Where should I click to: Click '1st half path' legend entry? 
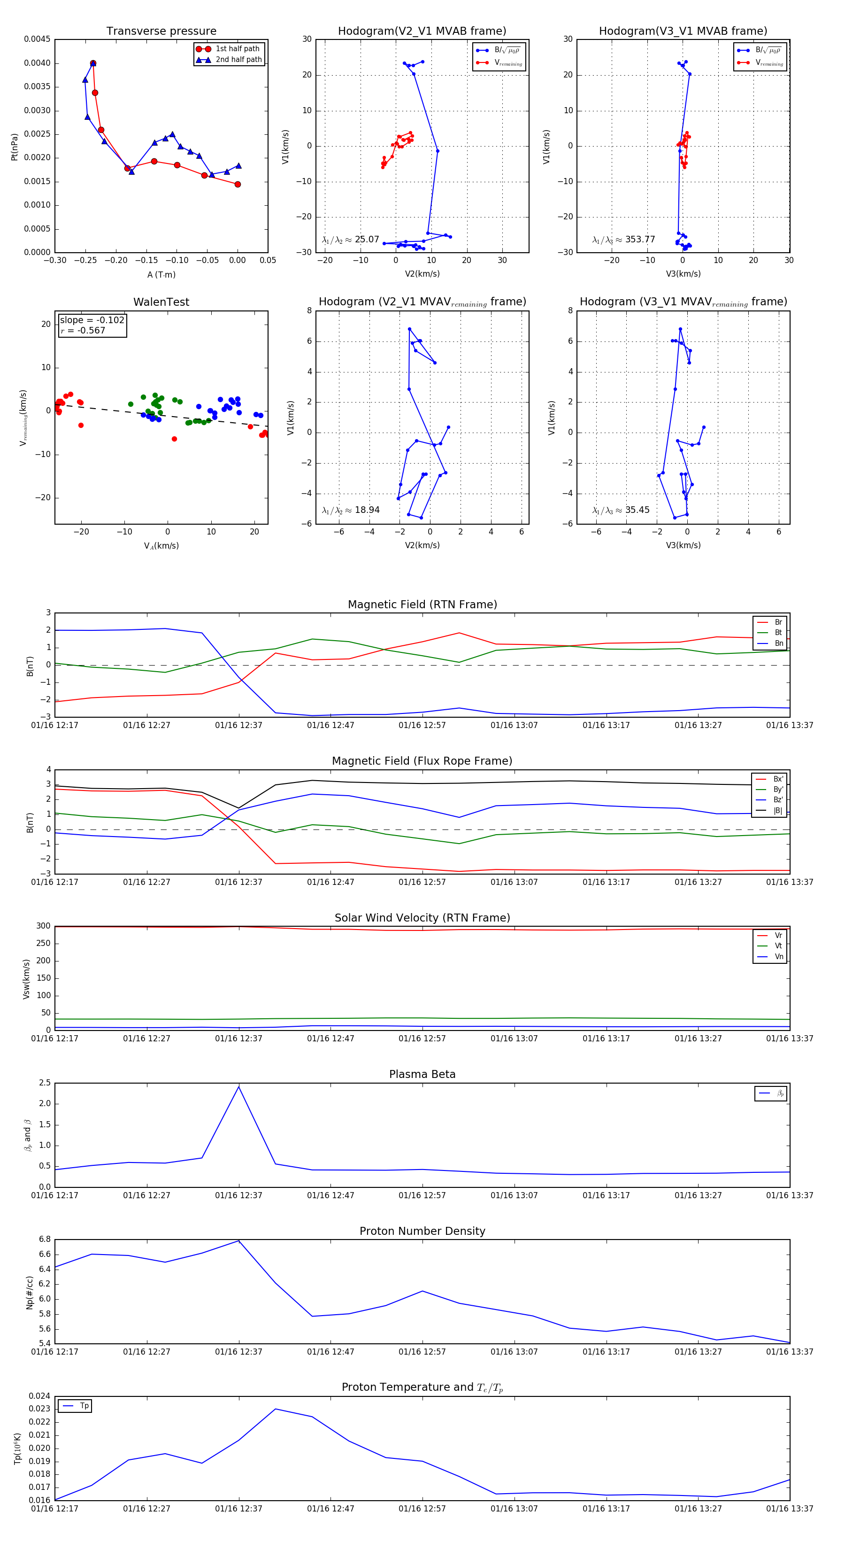coord(229,49)
